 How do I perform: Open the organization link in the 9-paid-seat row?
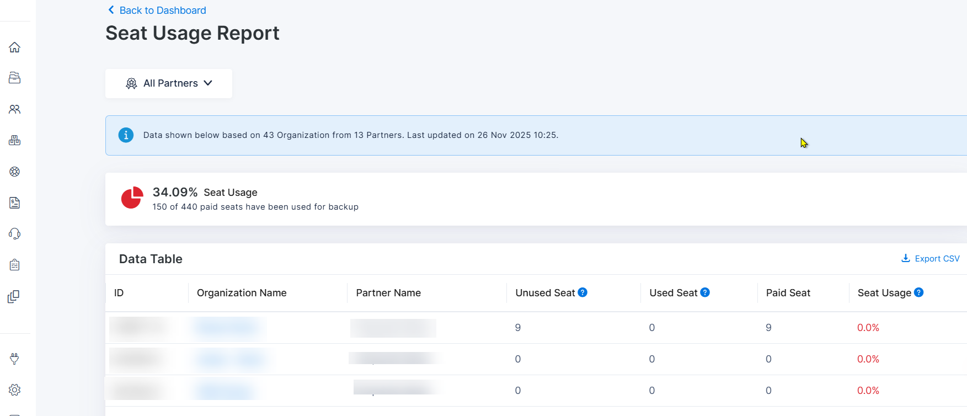tap(227, 328)
